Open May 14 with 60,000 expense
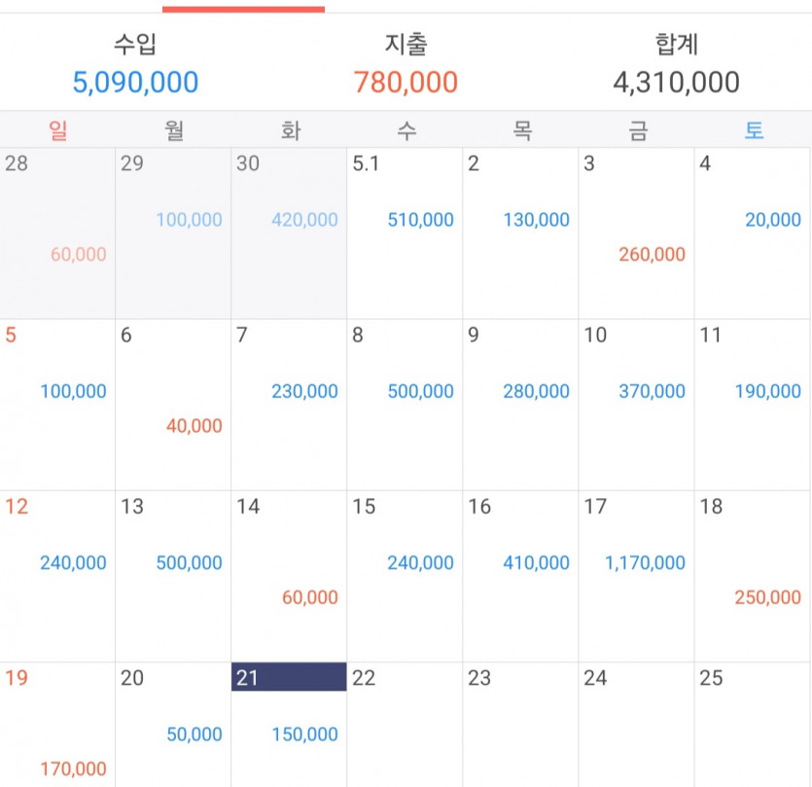Image resolution: width=812 pixels, height=787 pixels. 289,576
